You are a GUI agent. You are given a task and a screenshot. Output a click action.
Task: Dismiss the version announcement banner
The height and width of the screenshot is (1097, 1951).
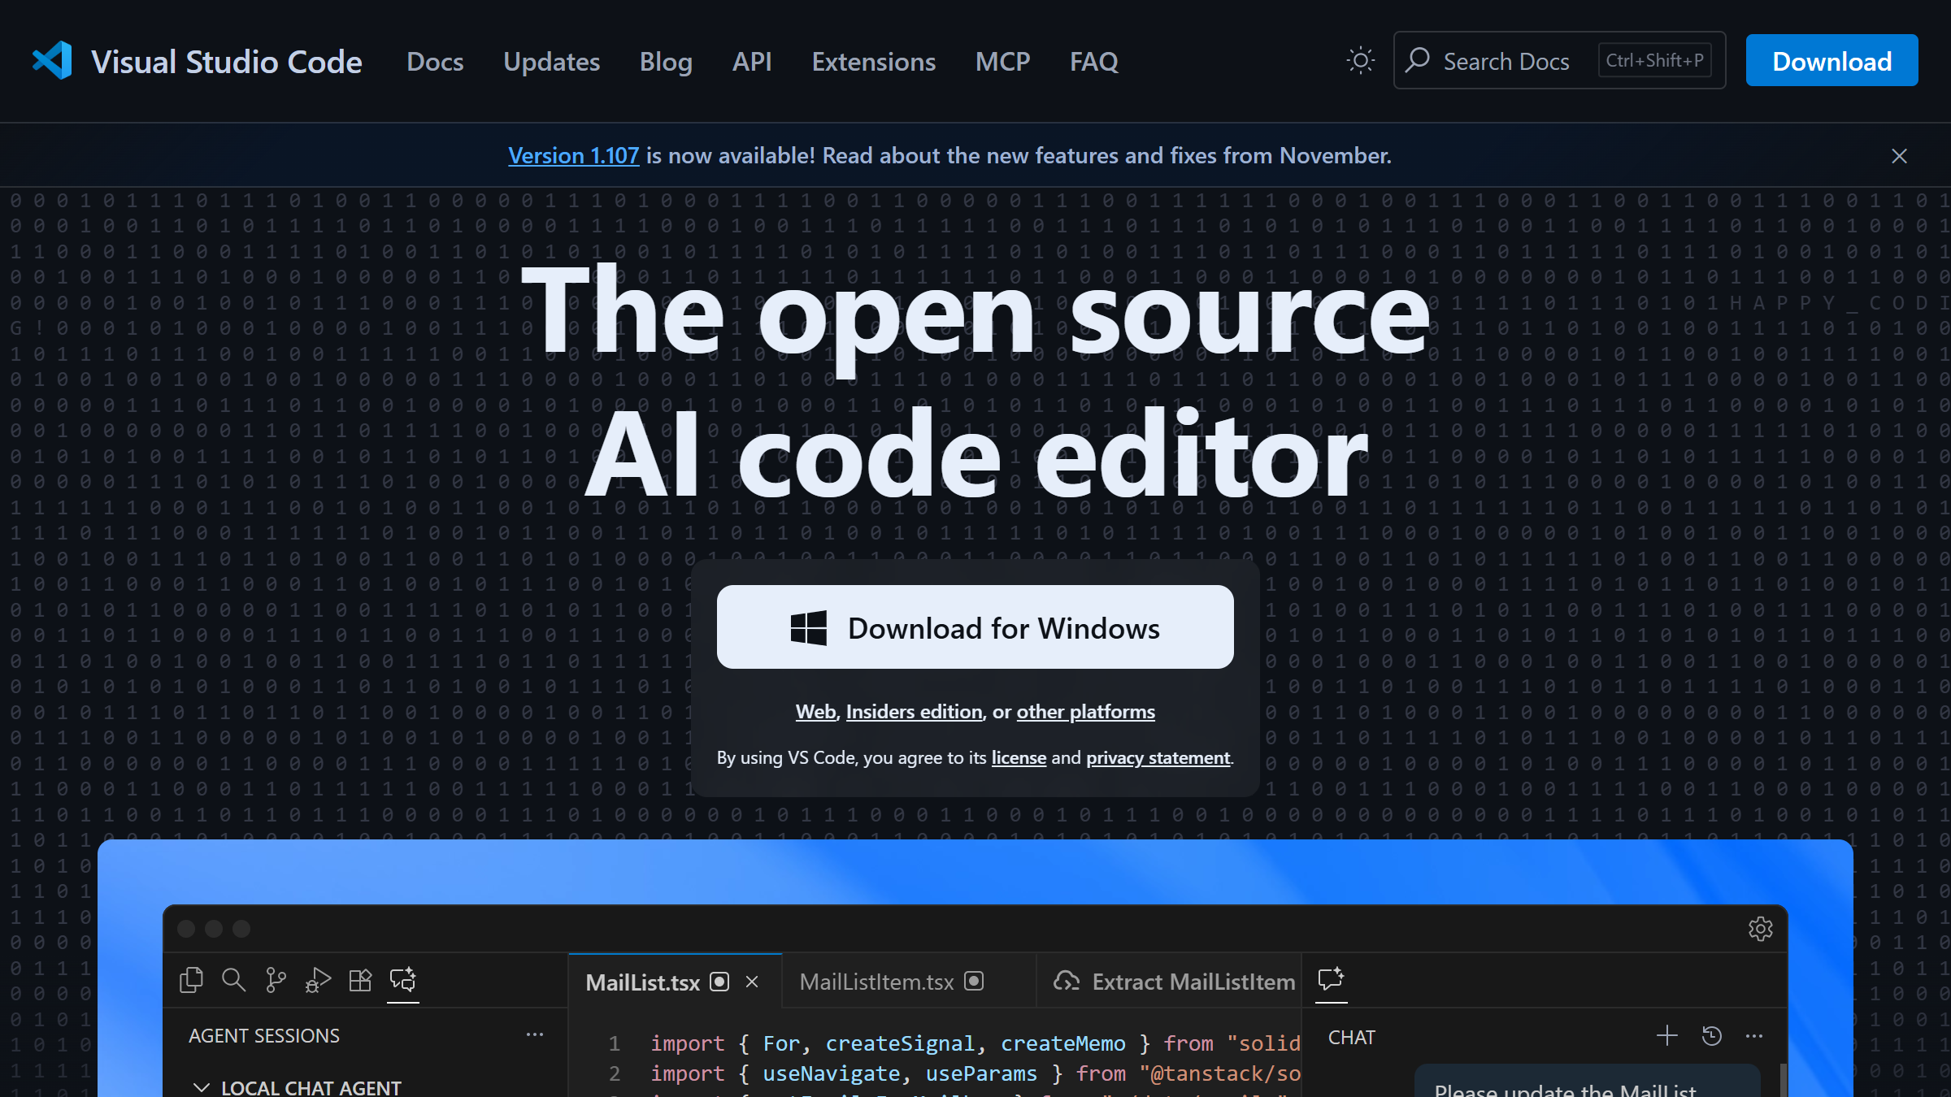click(1899, 156)
